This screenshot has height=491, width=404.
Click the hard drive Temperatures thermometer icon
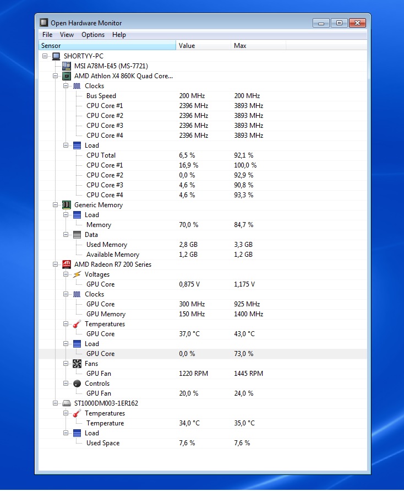click(x=77, y=413)
